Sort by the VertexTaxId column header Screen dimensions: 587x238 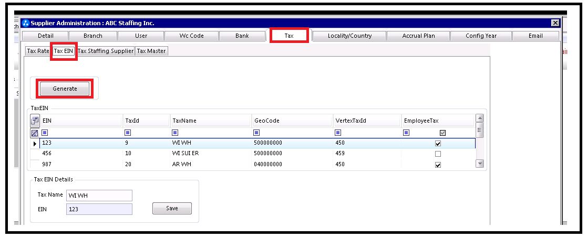[367, 121]
